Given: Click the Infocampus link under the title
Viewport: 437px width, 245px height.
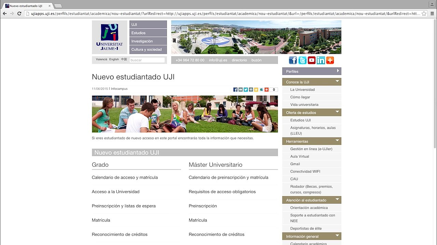Looking at the screenshot, I should point(119,89).
